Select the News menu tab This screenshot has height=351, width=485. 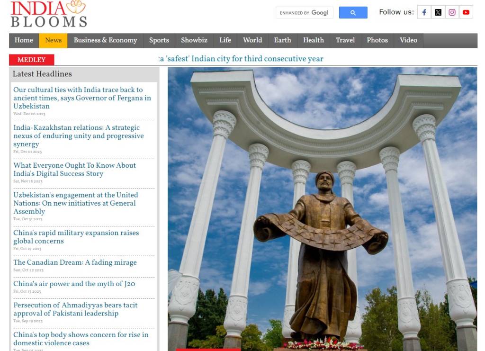tap(53, 40)
